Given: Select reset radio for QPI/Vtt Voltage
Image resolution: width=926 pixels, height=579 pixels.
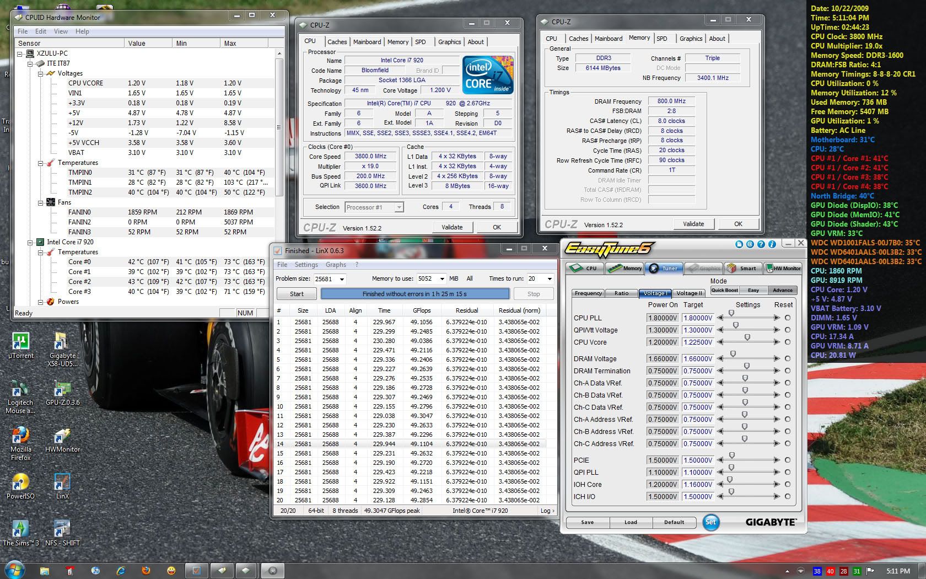Looking at the screenshot, I should tap(788, 330).
